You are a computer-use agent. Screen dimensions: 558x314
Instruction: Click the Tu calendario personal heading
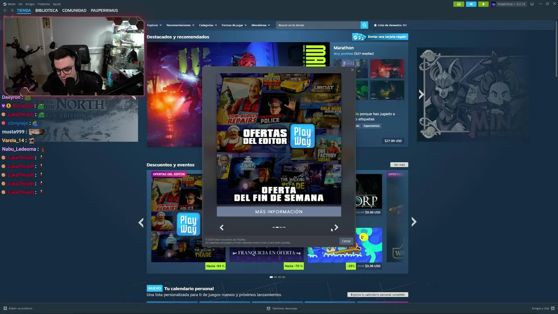coord(189,289)
